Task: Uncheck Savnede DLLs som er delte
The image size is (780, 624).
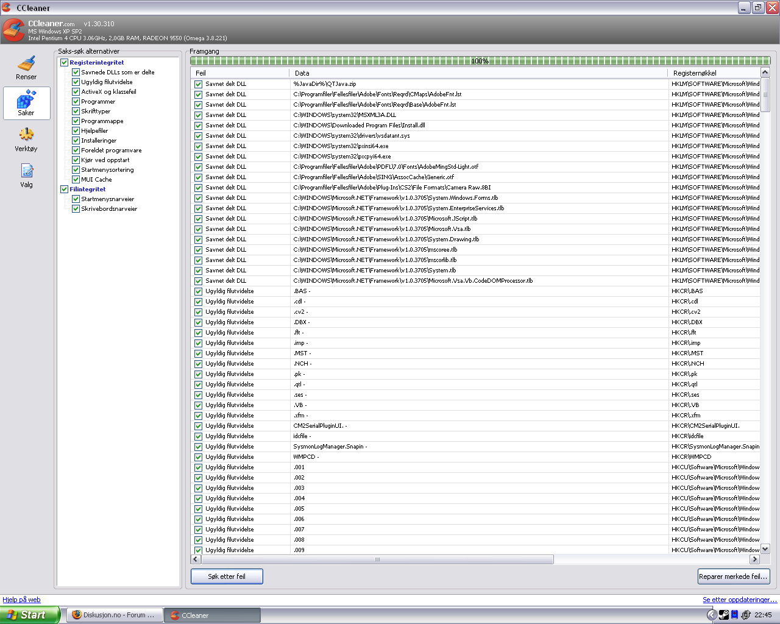Action: click(x=76, y=72)
